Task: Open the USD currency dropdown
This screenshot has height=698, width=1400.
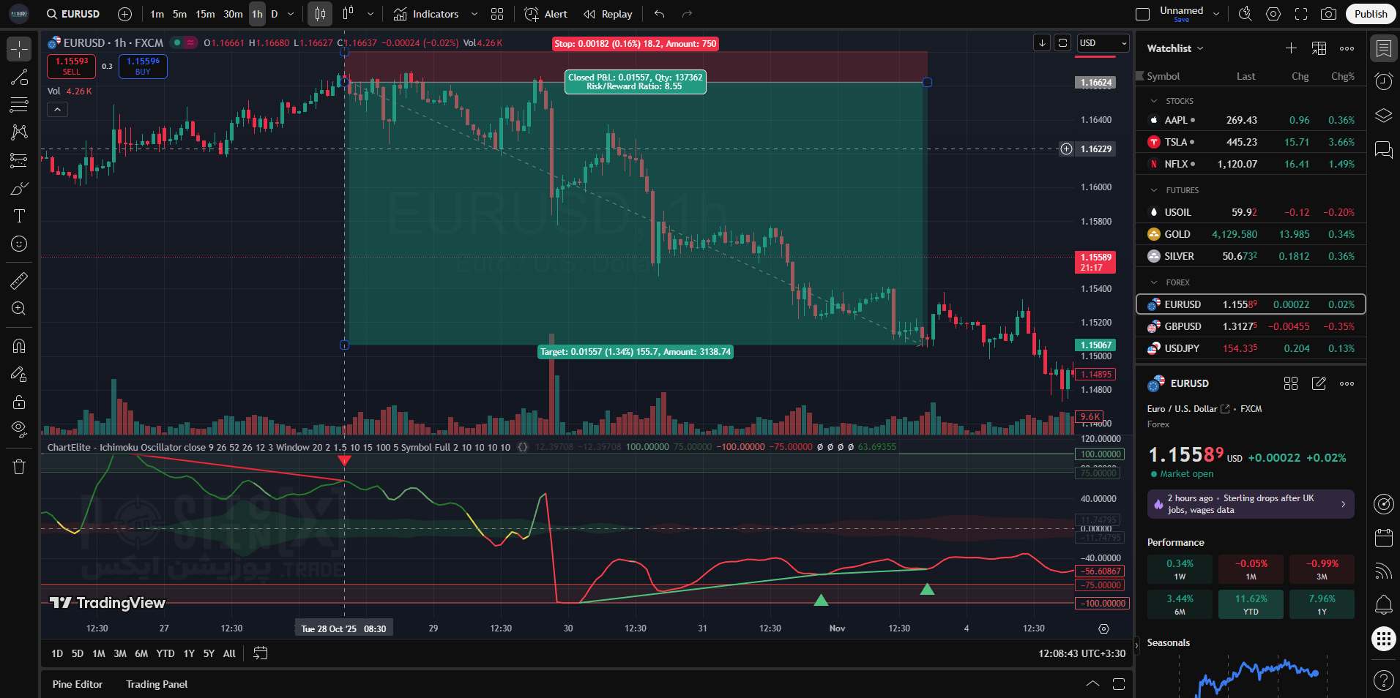Action: point(1103,43)
